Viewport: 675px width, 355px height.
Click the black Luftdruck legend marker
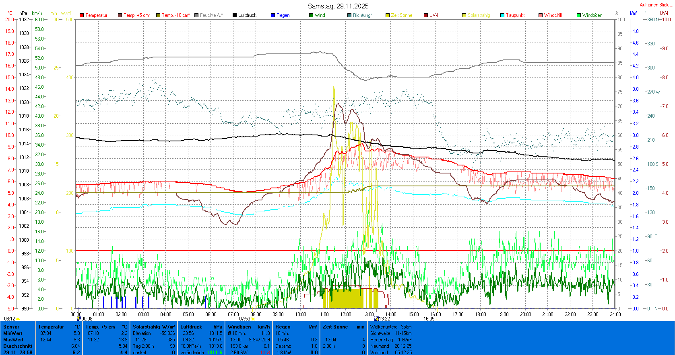pyautogui.click(x=235, y=15)
